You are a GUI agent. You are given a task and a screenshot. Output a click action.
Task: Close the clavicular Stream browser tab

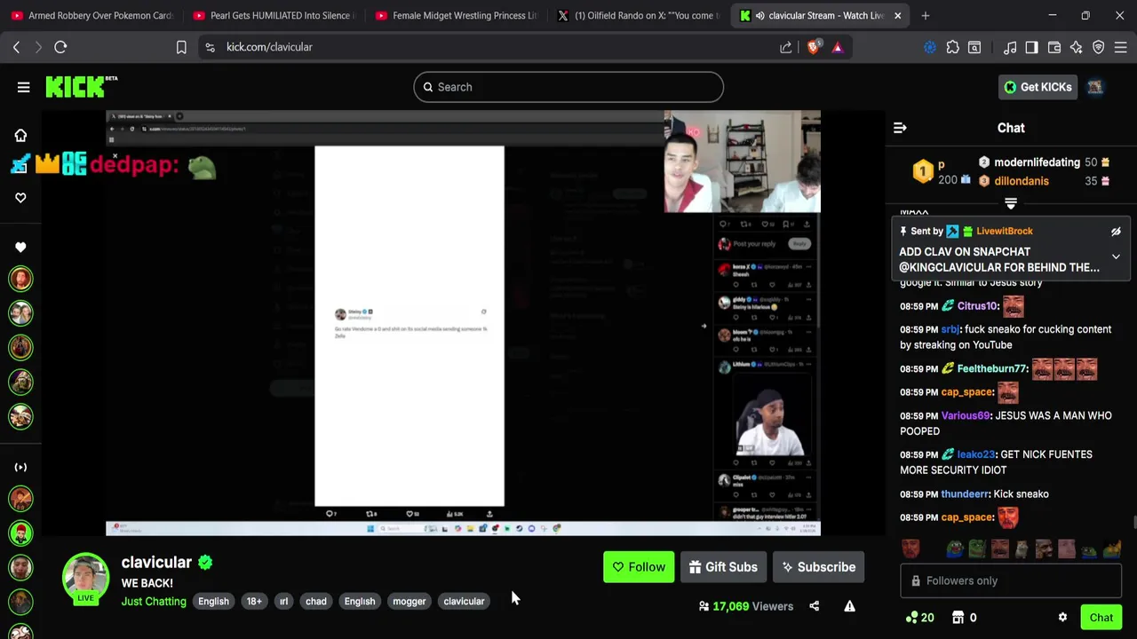tap(897, 15)
